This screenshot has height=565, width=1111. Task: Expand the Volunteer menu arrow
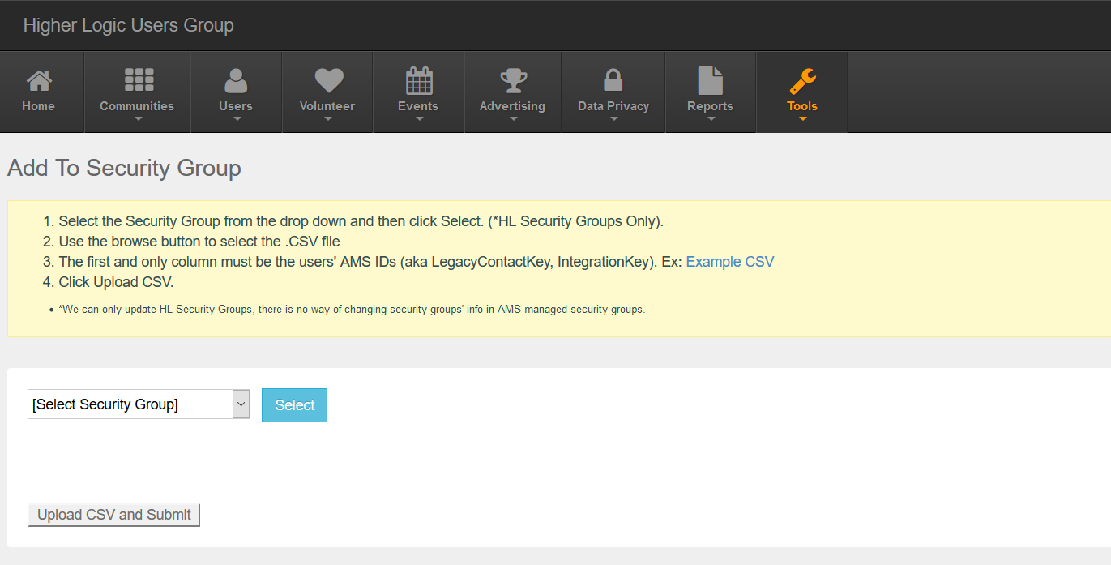(x=328, y=119)
